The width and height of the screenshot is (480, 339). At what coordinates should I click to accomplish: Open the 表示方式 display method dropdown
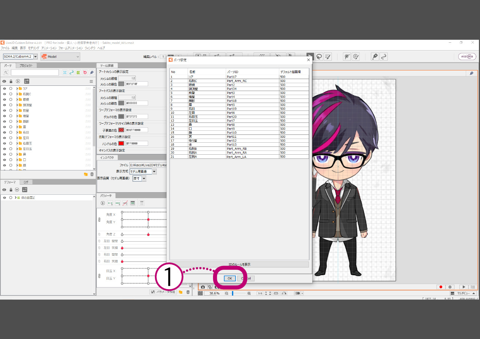(154, 172)
